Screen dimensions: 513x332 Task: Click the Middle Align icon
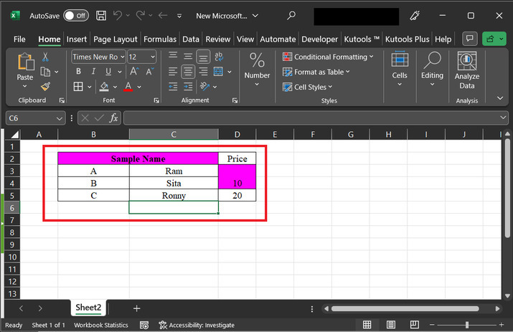click(188, 56)
